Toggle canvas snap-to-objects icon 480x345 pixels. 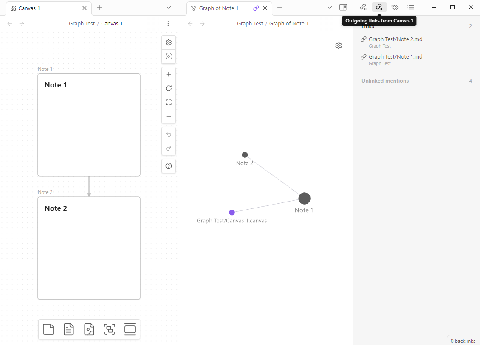(168, 56)
